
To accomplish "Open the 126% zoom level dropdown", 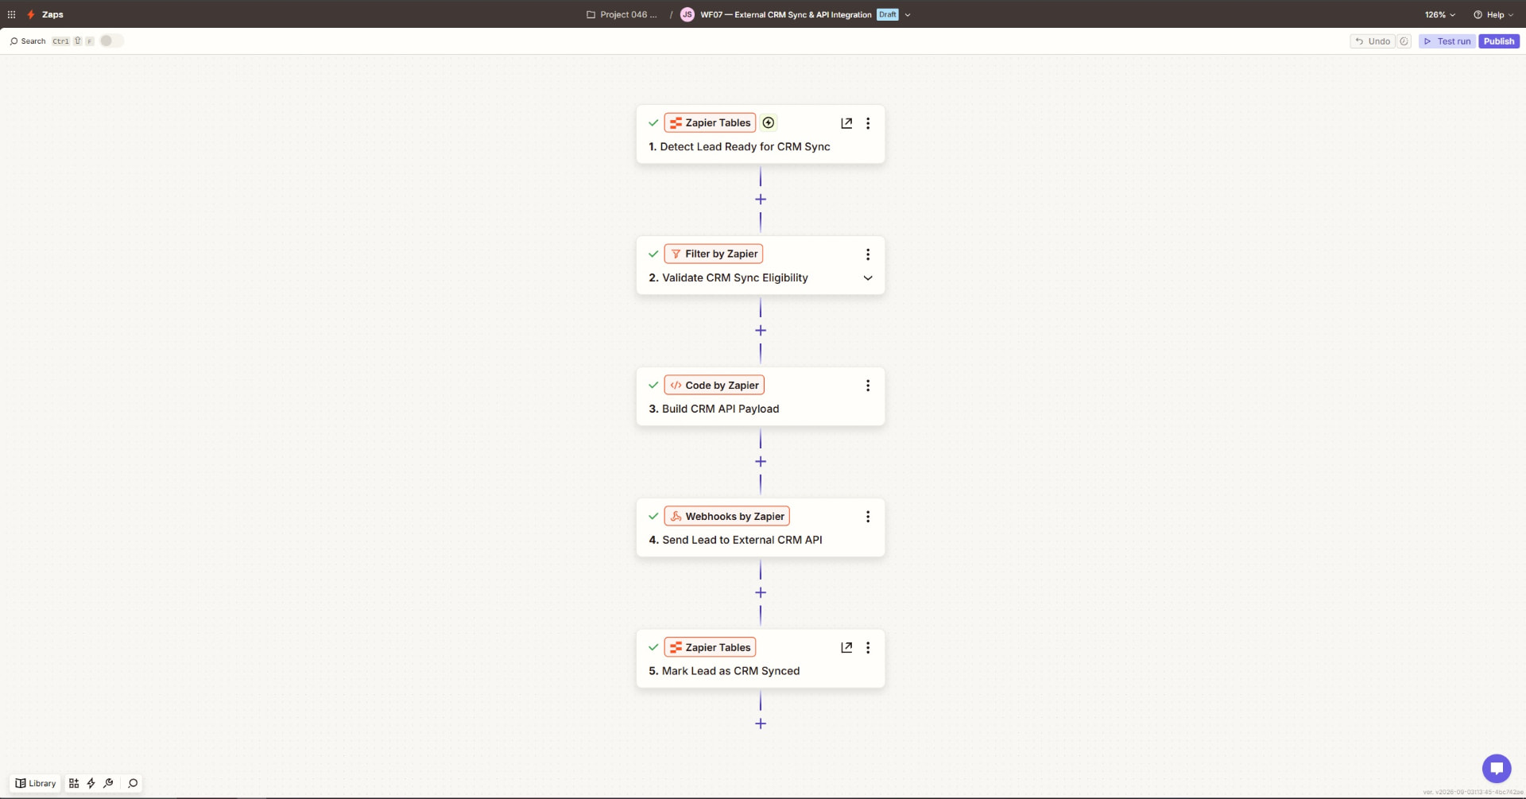I will click(1440, 14).
